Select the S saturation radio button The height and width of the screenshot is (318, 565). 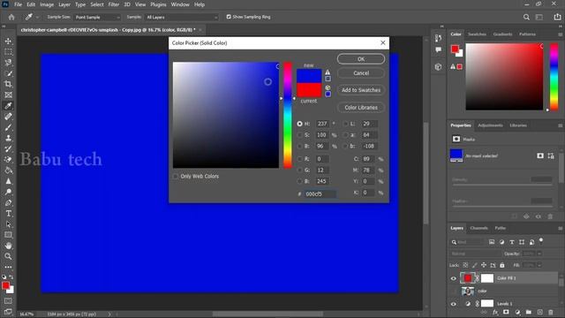click(300, 135)
